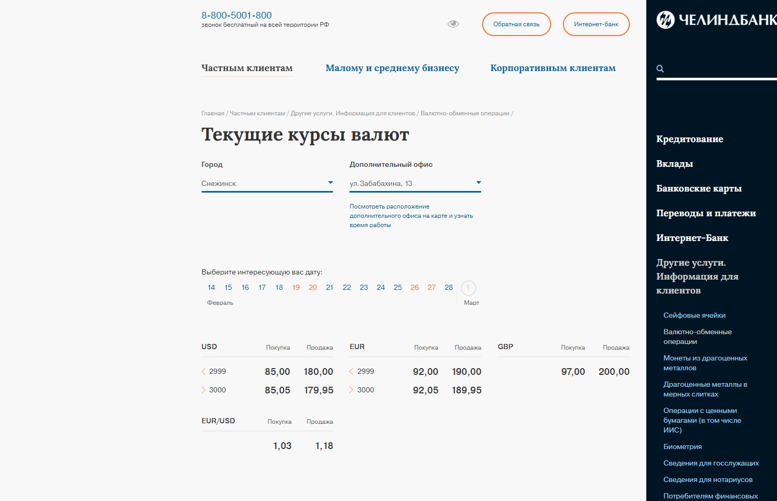Image resolution: width=777 pixels, height=501 pixels.
Task: Open the Частным клиентам tab
Action: click(247, 68)
